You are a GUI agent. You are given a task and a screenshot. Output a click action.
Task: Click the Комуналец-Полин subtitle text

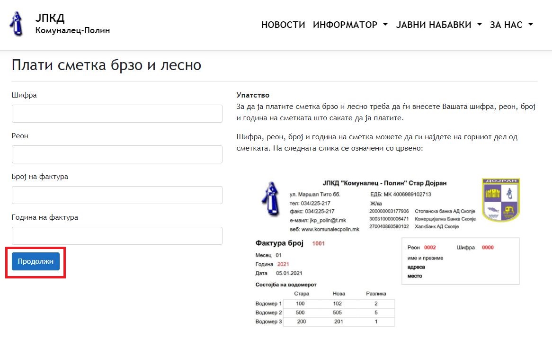click(72, 31)
